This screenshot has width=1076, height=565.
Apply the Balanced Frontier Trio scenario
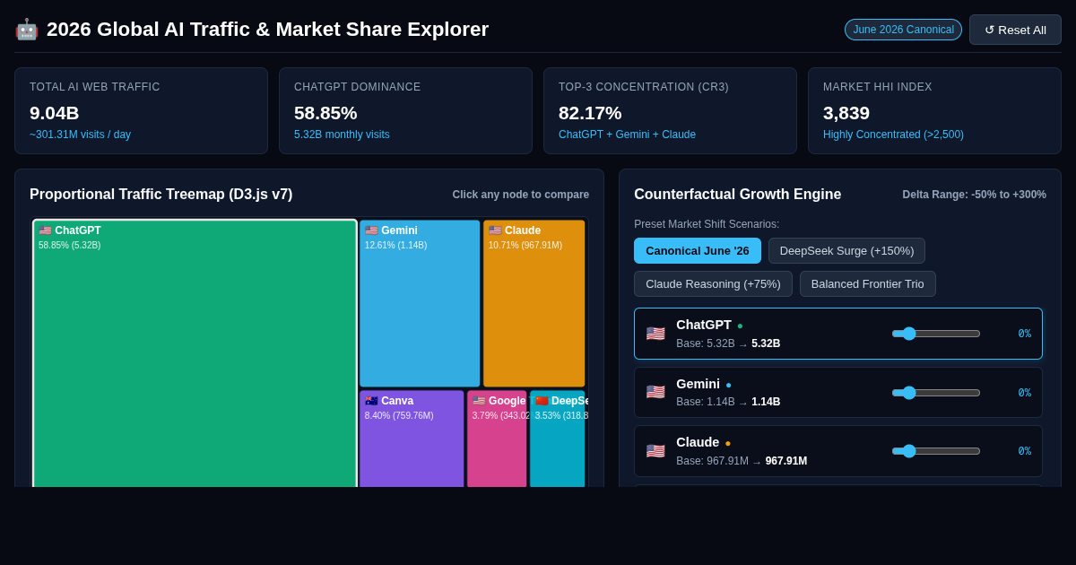pos(867,283)
